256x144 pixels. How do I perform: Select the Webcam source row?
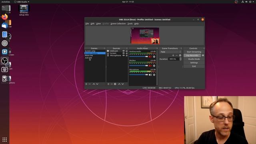pyautogui.click(x=117, y=51)
